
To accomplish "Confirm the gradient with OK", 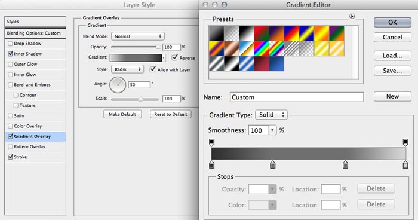I will click(x=392, y=22).
